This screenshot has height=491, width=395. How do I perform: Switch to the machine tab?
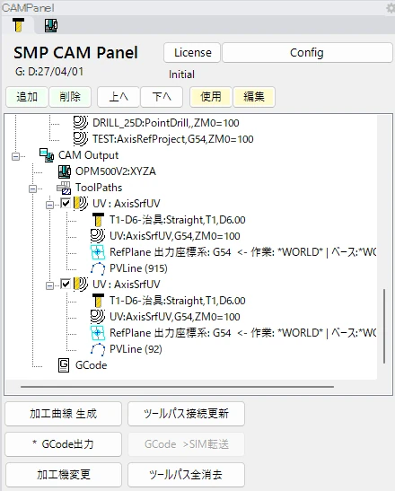pos(51,25)
